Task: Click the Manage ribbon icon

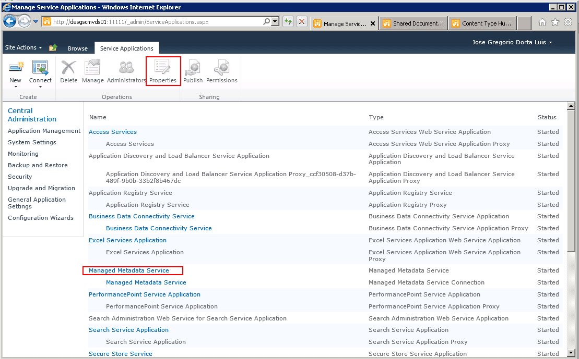Action: pyautogui.click(x=93, y=68)
